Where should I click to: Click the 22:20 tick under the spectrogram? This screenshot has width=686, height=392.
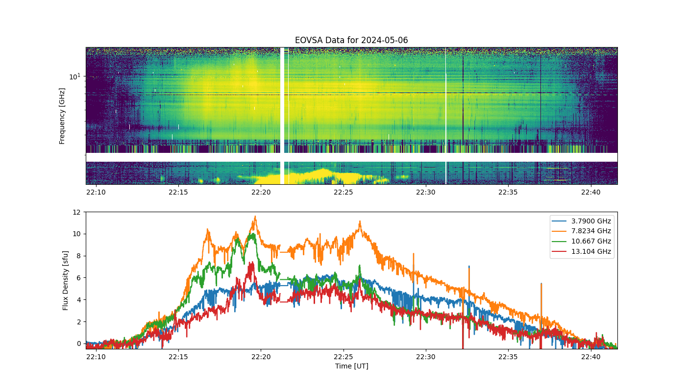click(x=261, y=192)
